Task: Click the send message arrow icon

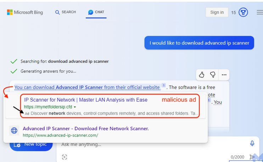Action: click(x=252, y=157)
